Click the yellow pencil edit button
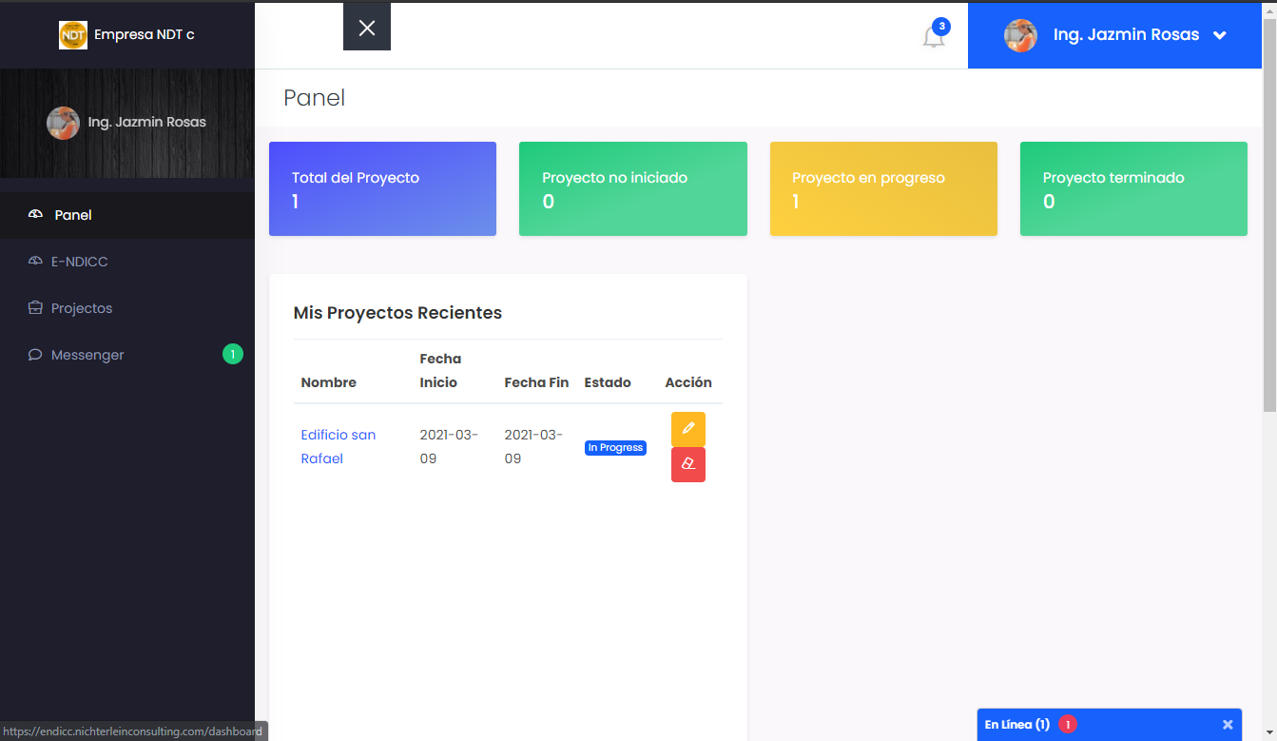Viewport: 1277px width, 741px height. click(x=687, y=429)
